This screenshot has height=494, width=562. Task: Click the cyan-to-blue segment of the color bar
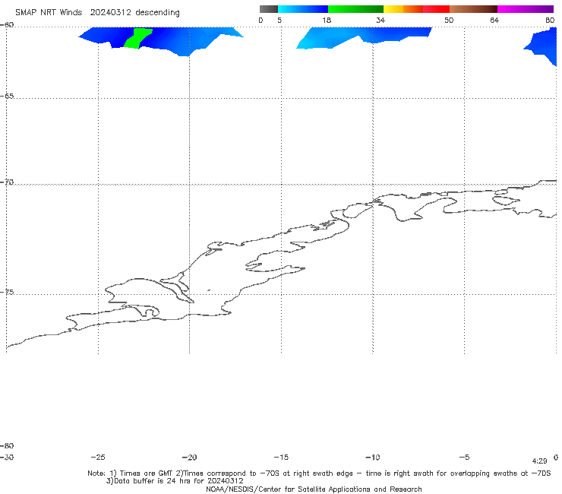click(x=303, y=9)
